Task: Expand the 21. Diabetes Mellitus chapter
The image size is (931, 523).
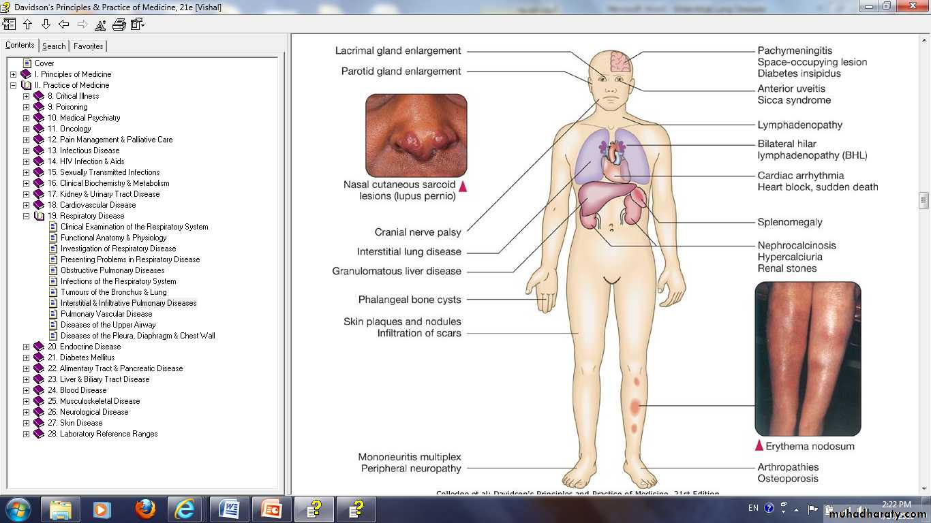Action: (27, 358)
